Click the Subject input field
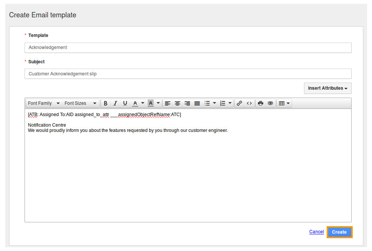Screen dimensions: 372x251 tap(188, 74)
